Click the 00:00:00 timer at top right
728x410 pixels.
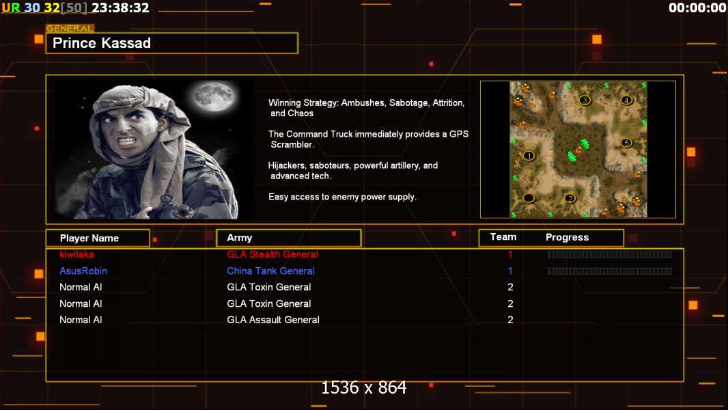point(697,8)
